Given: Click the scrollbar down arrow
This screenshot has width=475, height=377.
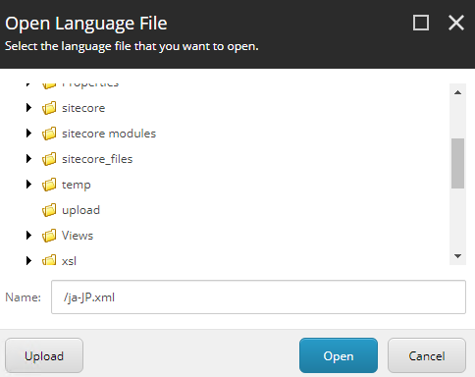Looking at the screenshot, I should 458,256.
